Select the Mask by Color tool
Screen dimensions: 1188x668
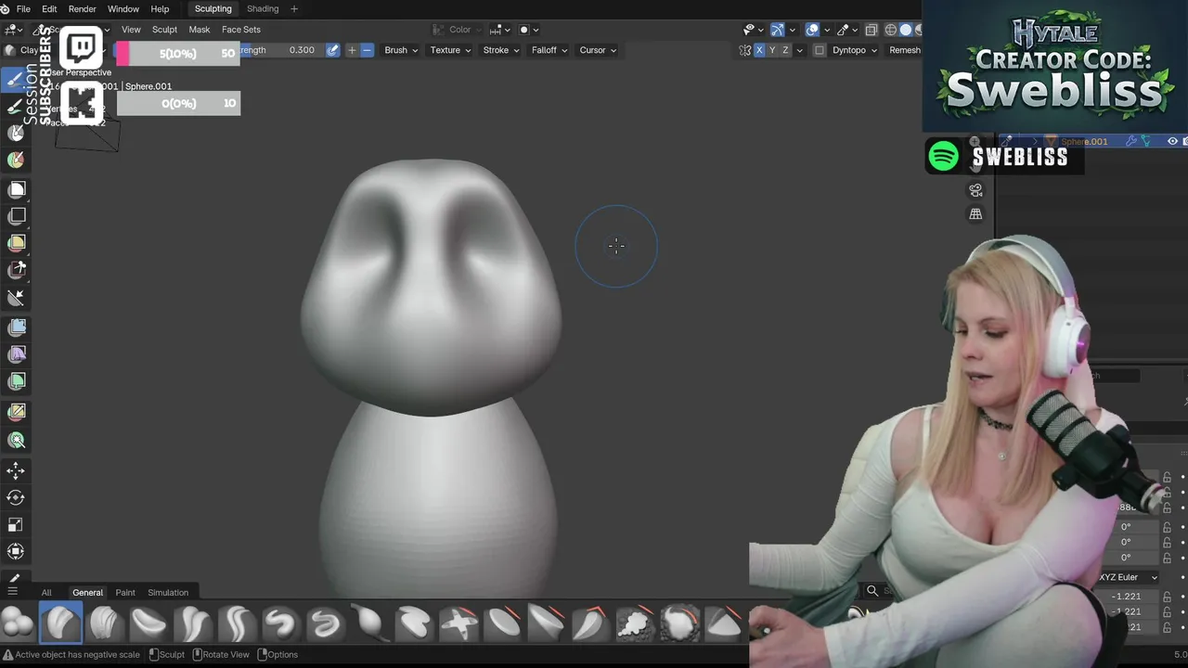coord(16,440)
